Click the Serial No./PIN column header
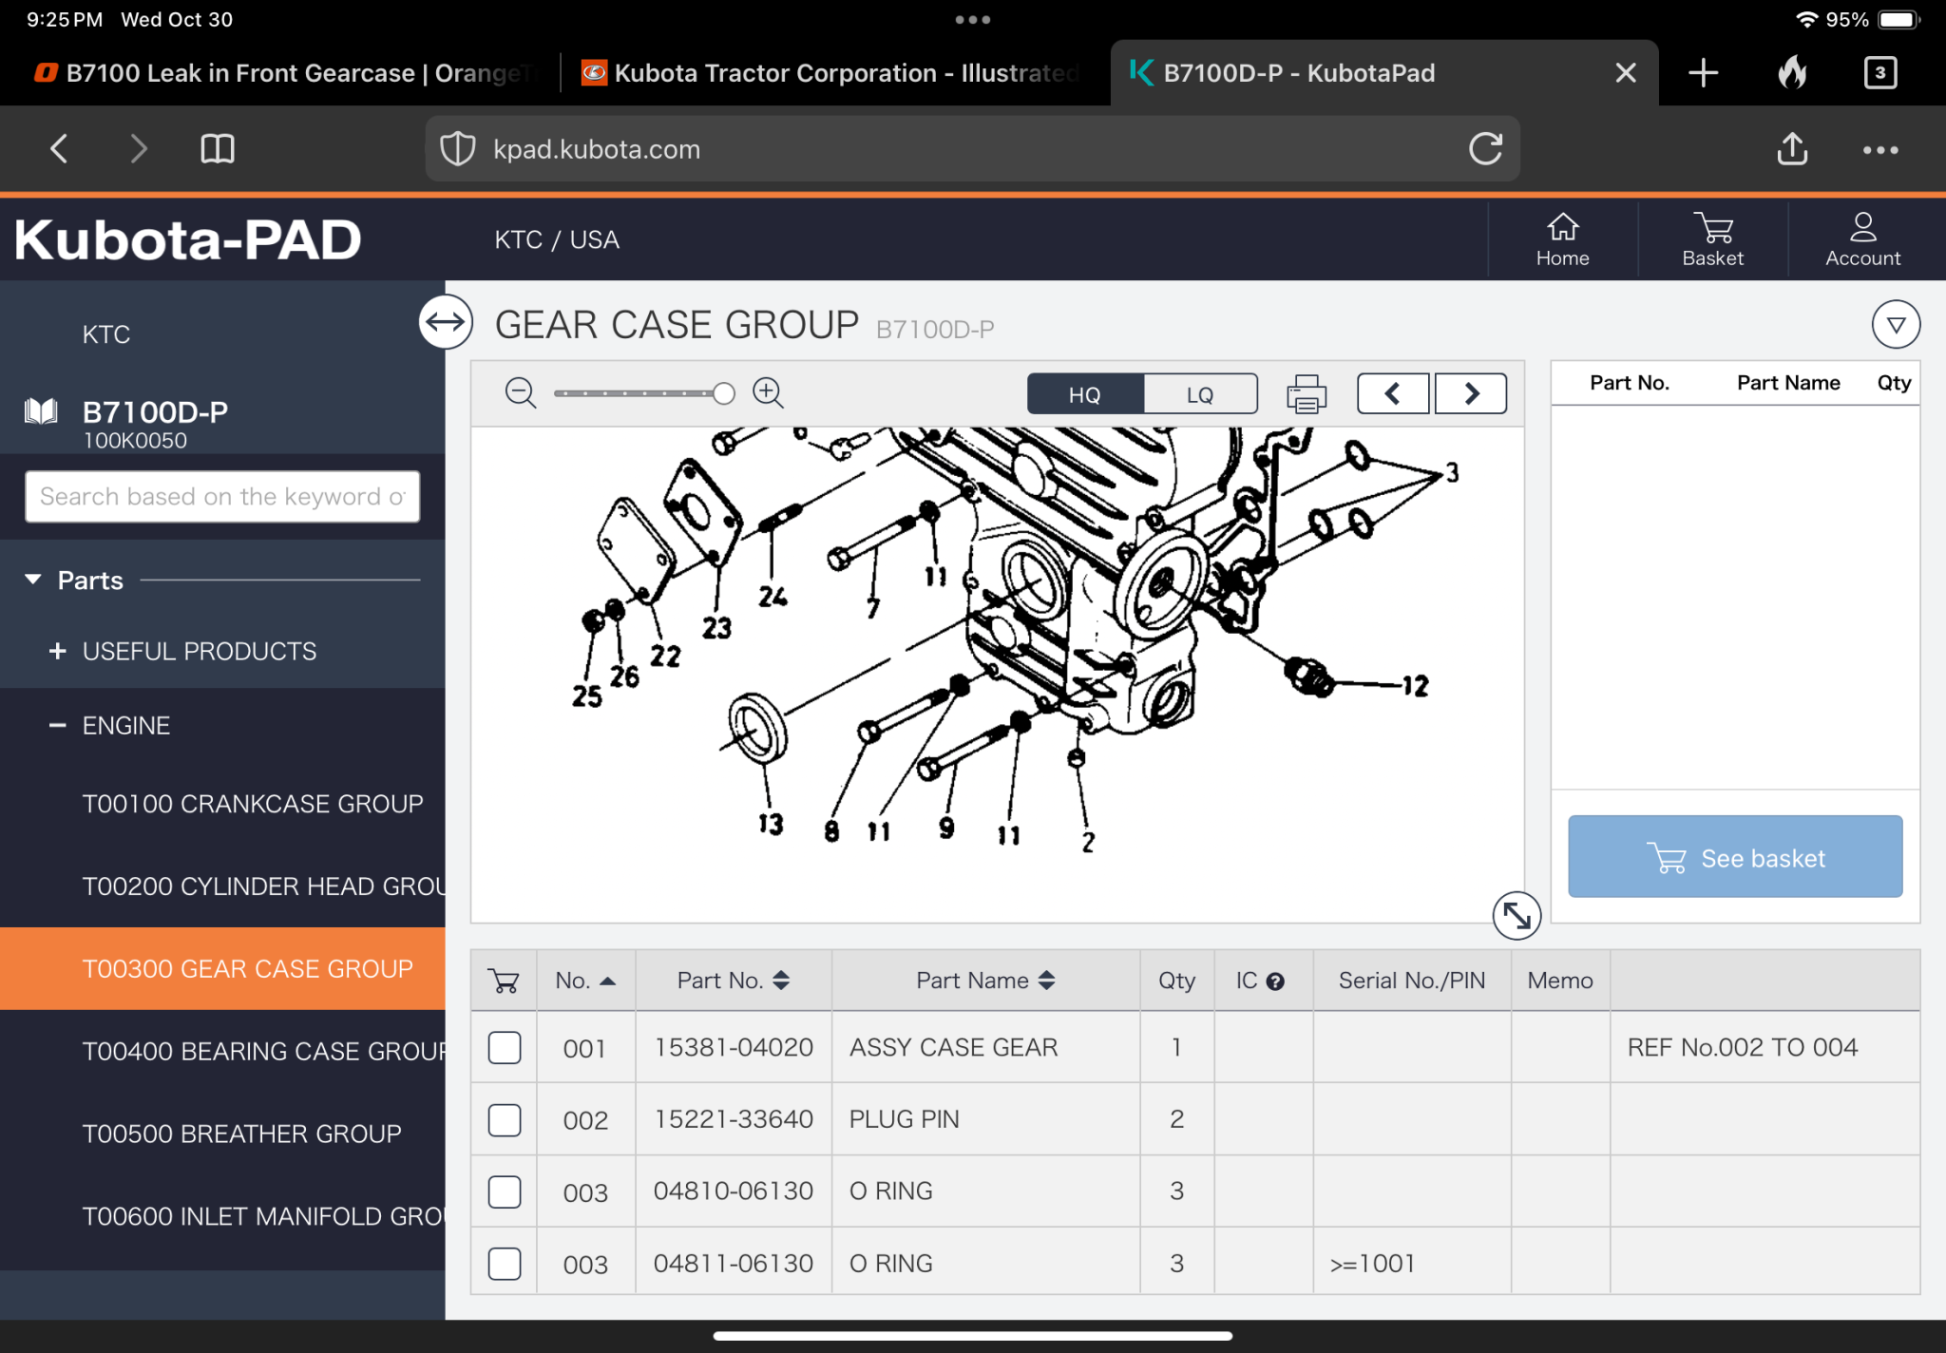Viewport: 1946px width, 1353px height. [x=1412, y=981]
